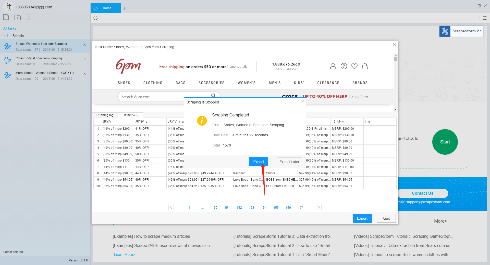This screenshot has width=490, height=265.
Task: Open the WOMEN'S menu on 6pm
Action: tap(247, 83)
